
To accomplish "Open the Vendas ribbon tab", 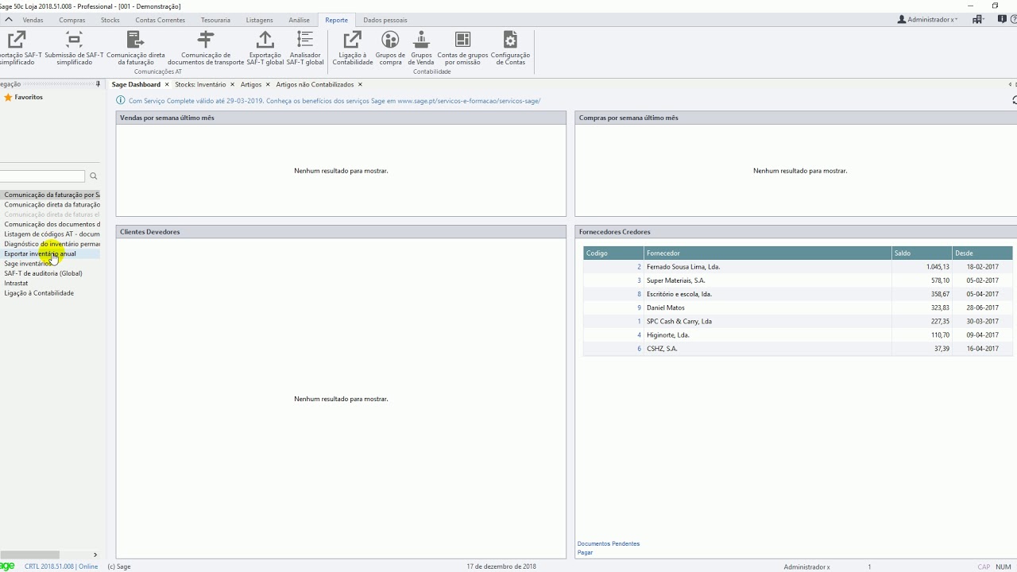I will click(33, 20).
